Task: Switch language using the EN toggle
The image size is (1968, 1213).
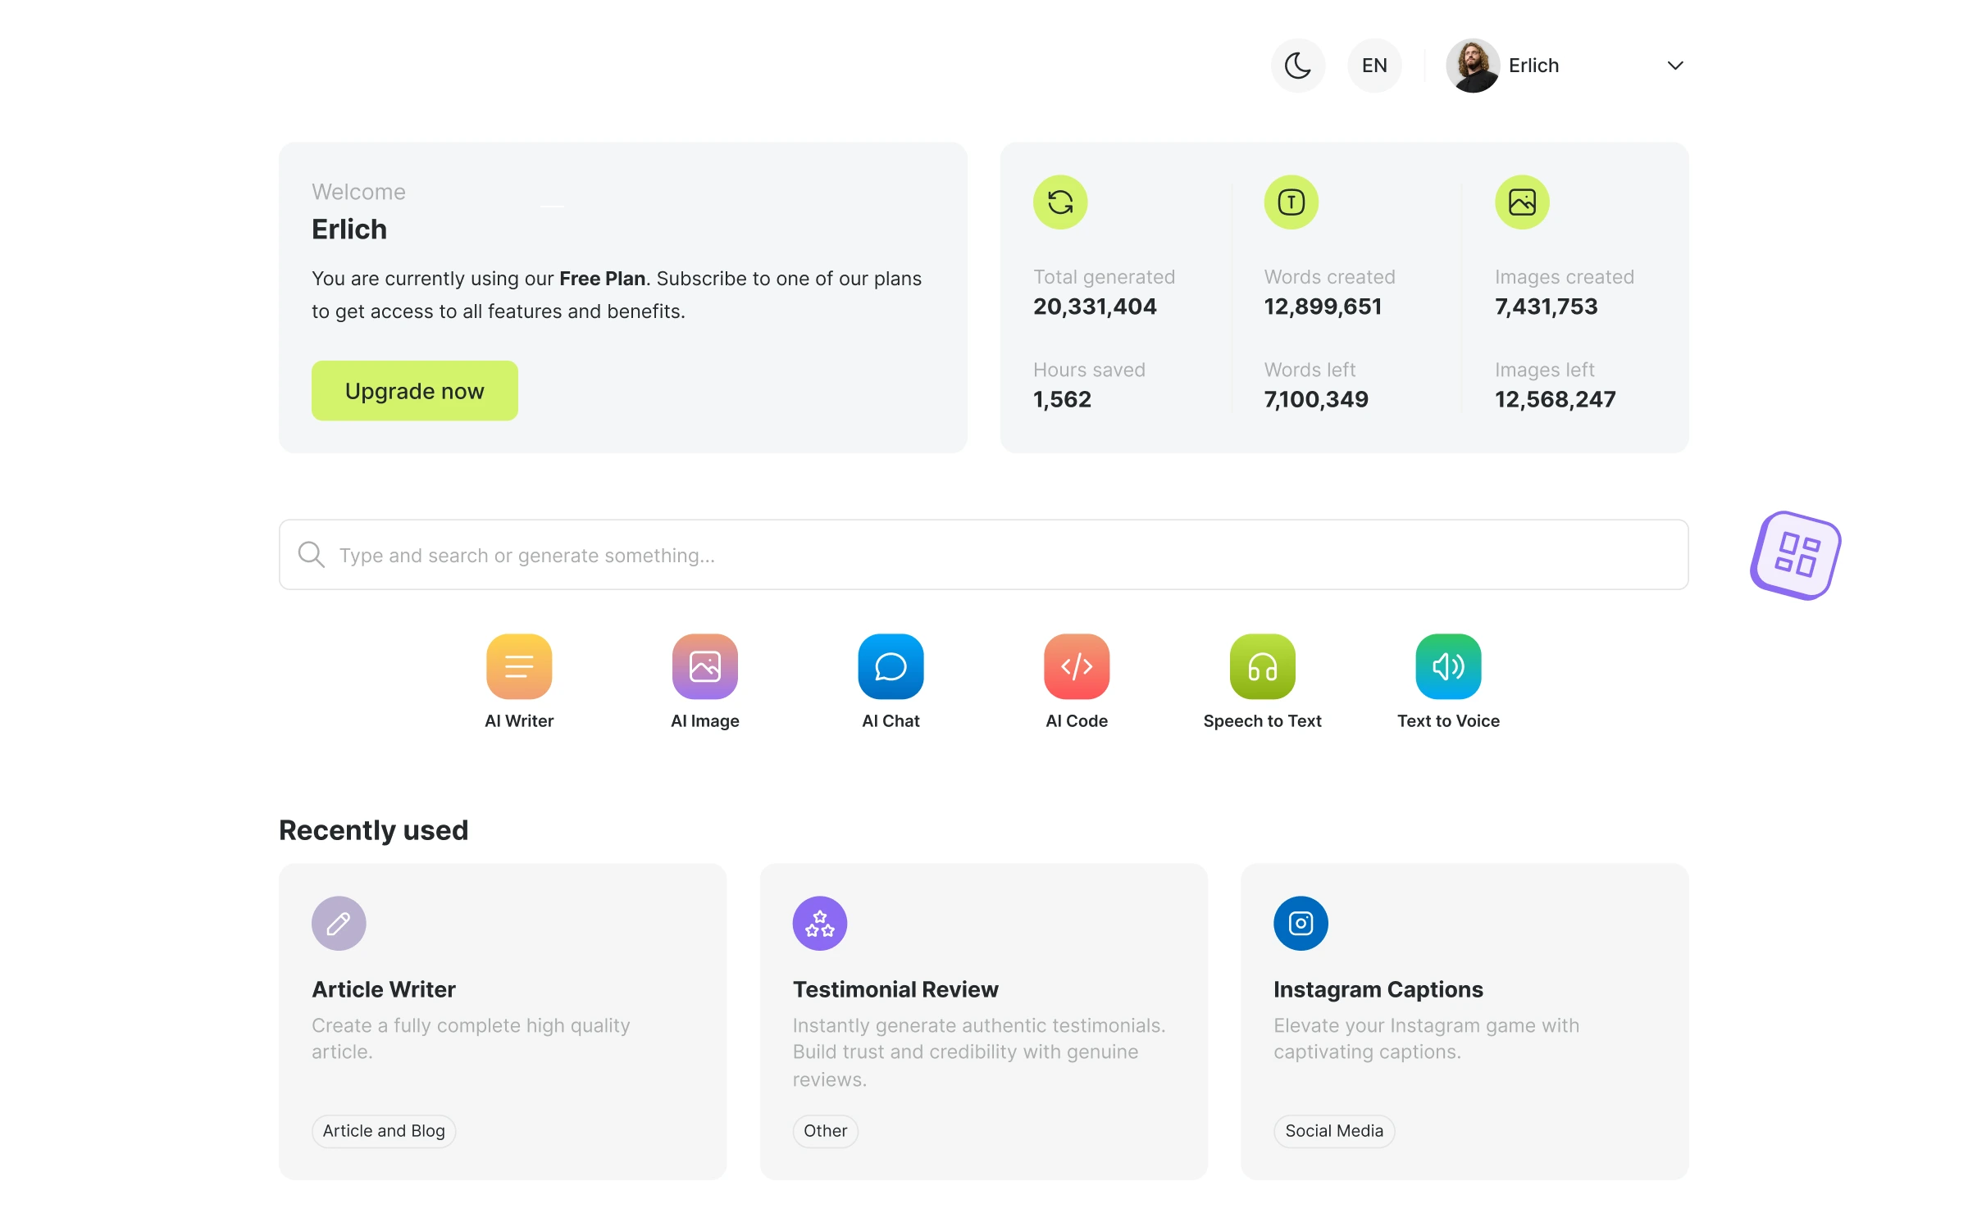Action: pos(1374,65)
